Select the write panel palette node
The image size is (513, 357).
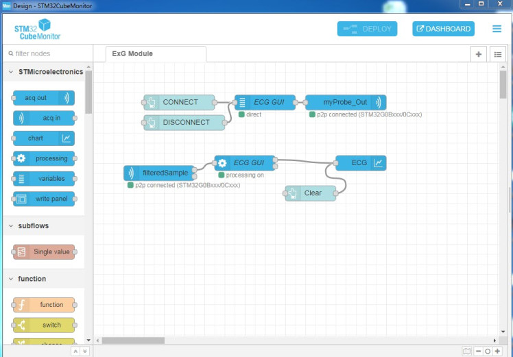tap(44, 199)
